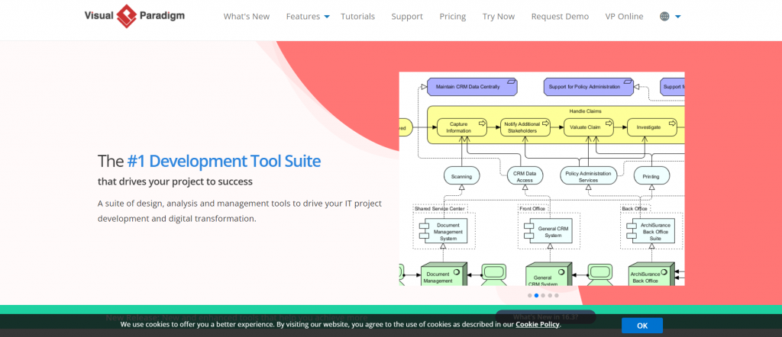The image size is (782, 337).
Task: Select the fifth carousel dot
Action: pos(557,296)
